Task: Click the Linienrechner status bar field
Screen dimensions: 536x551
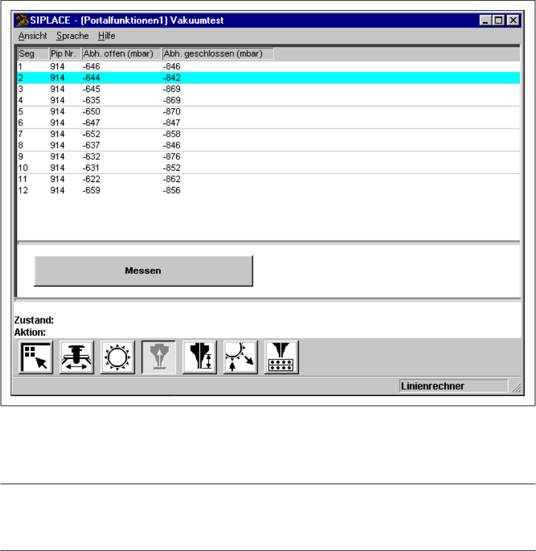Action: pos(454,386)
